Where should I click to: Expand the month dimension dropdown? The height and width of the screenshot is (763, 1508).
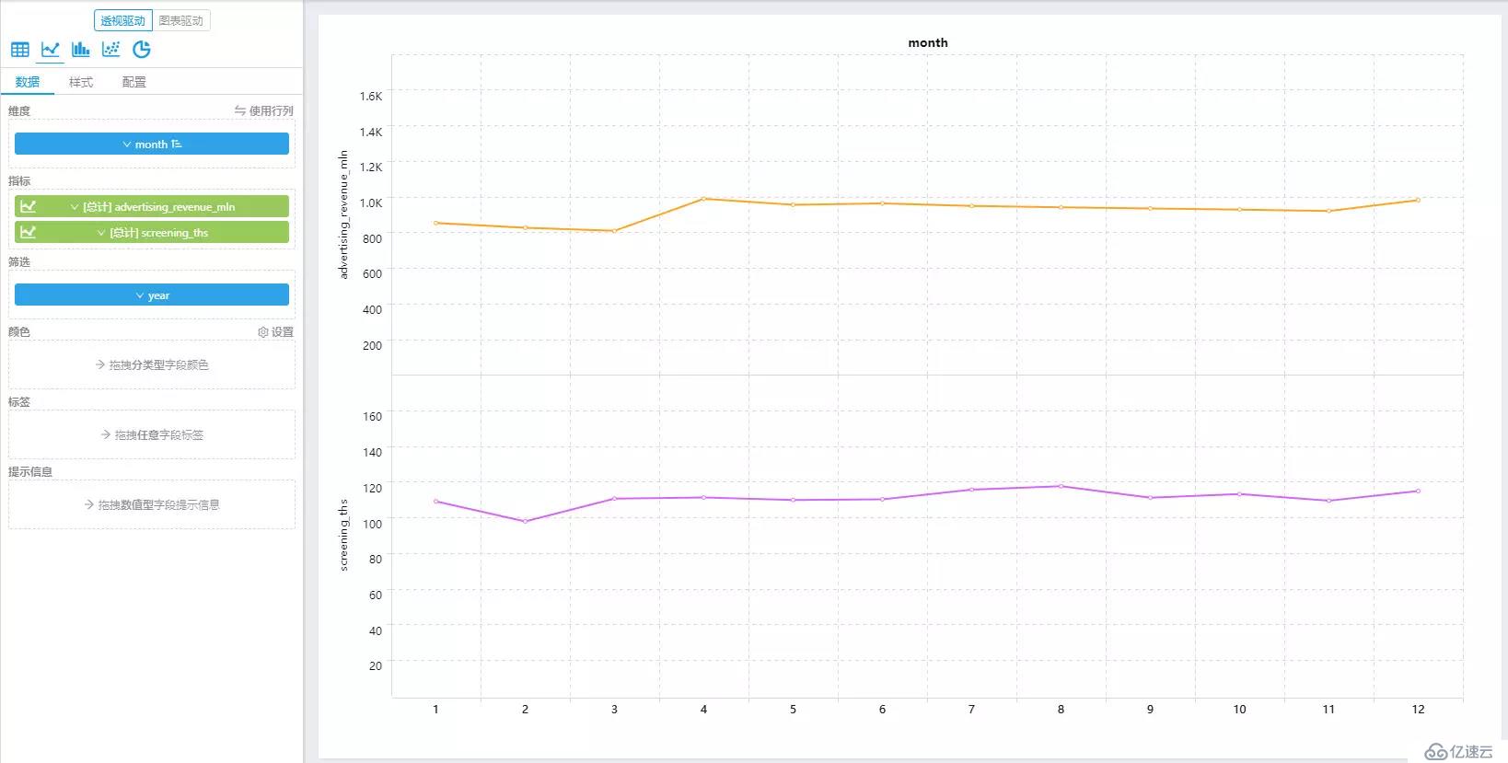coord(127,145)
